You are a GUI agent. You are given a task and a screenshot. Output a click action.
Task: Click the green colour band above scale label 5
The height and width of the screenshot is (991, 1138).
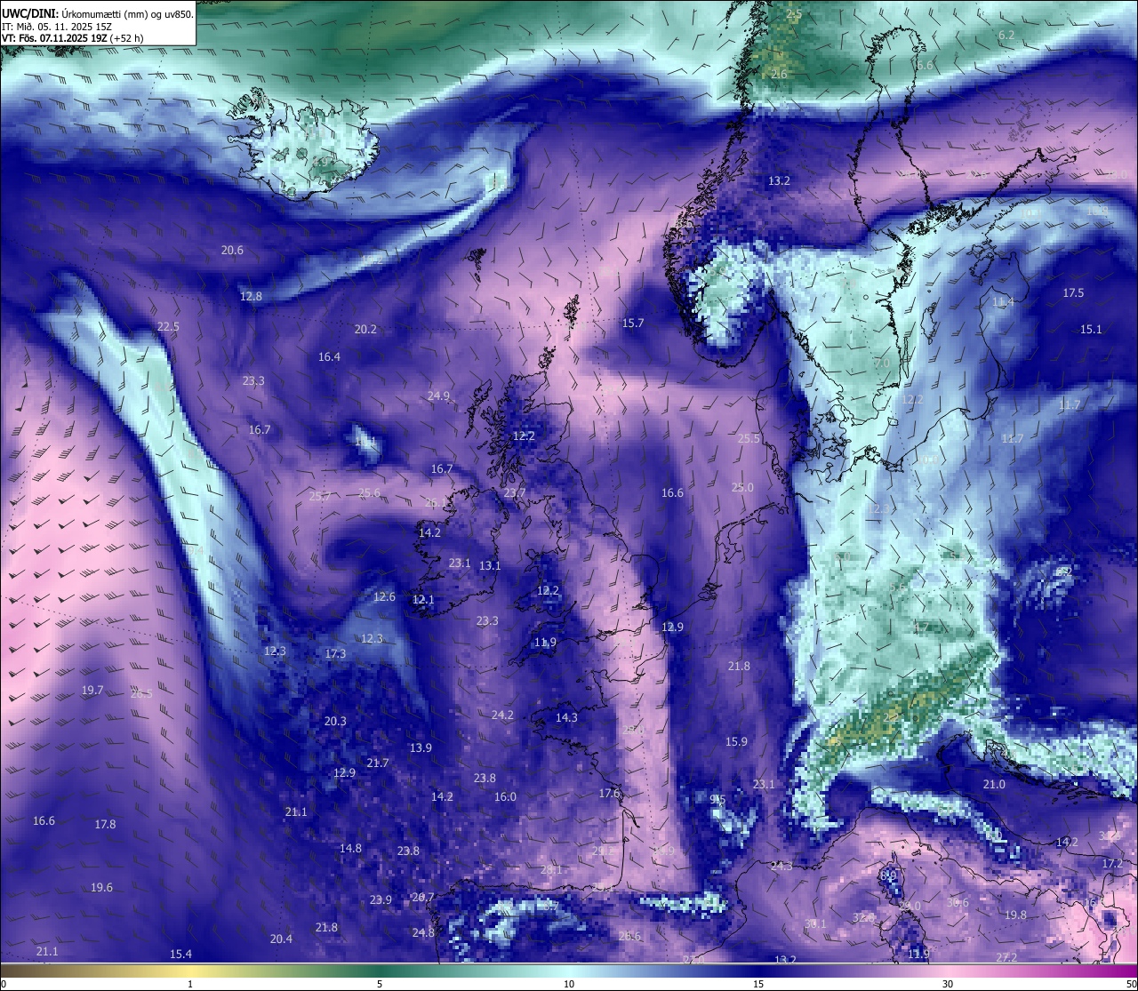[380, 971]
